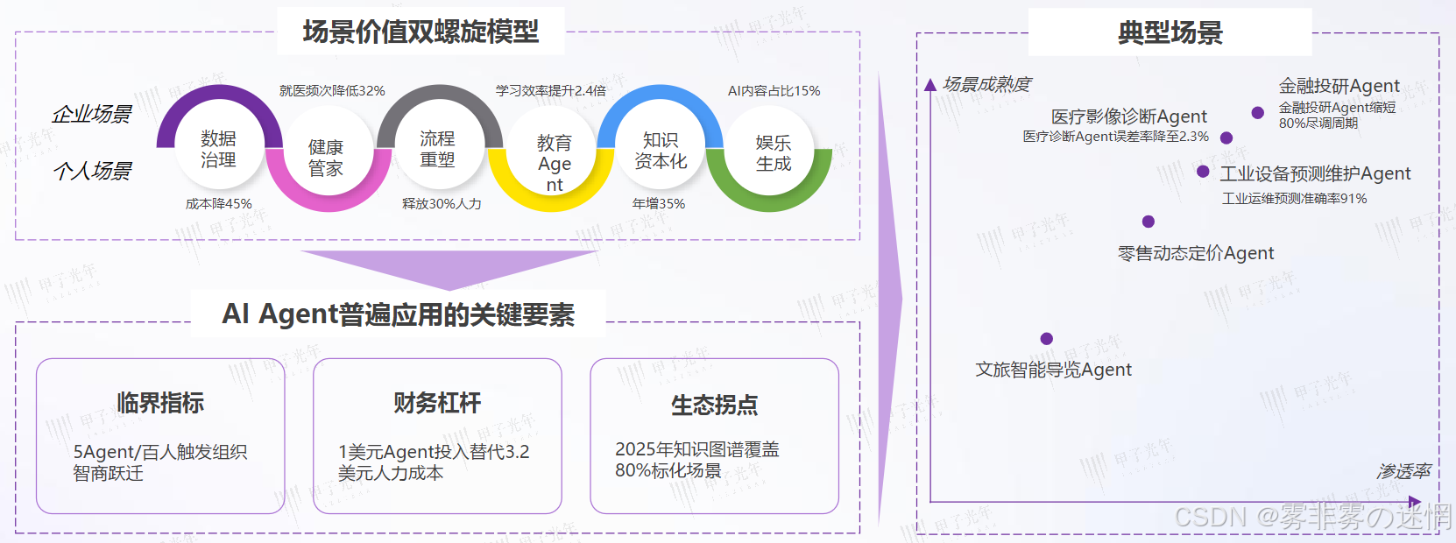Viewport: 1456px width, 543px height.
Task: Click the text 1美元Agent投入替代3.2美元人力成本
Action: coord(434,462)
